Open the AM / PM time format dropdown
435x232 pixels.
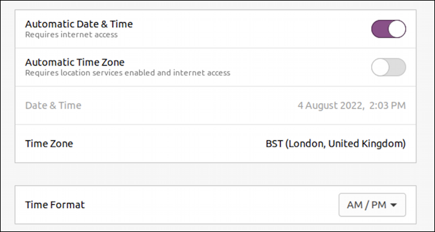372,205
